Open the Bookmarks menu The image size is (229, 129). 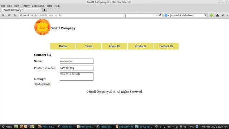(x=38, y=6)
